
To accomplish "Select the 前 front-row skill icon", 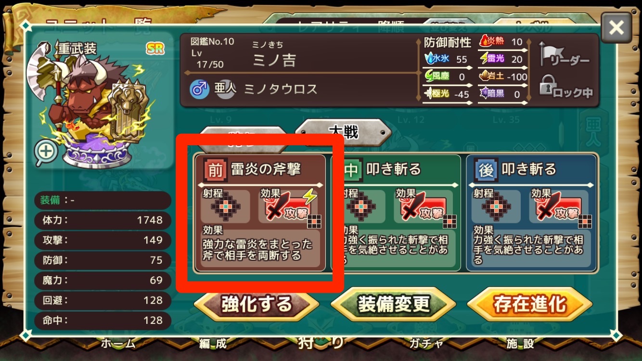I will tap(215, 169).
